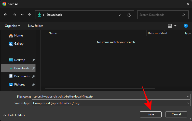The width and height of the screenshot is (192, 121).
Task: Open the recent locations dropdown
Action: pos(22,15)
